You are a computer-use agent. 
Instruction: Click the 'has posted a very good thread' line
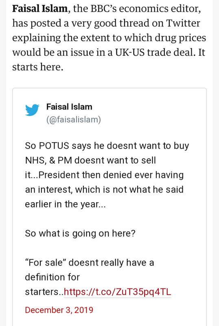(x=106, y=23)
